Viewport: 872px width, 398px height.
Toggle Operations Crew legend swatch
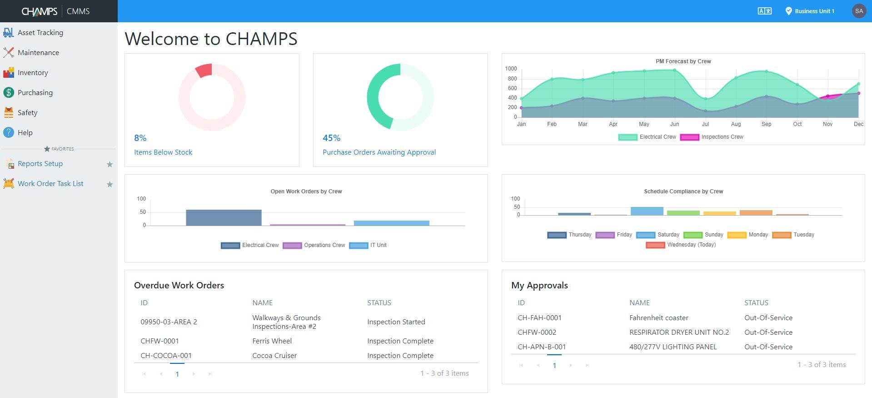pos(292,246)
